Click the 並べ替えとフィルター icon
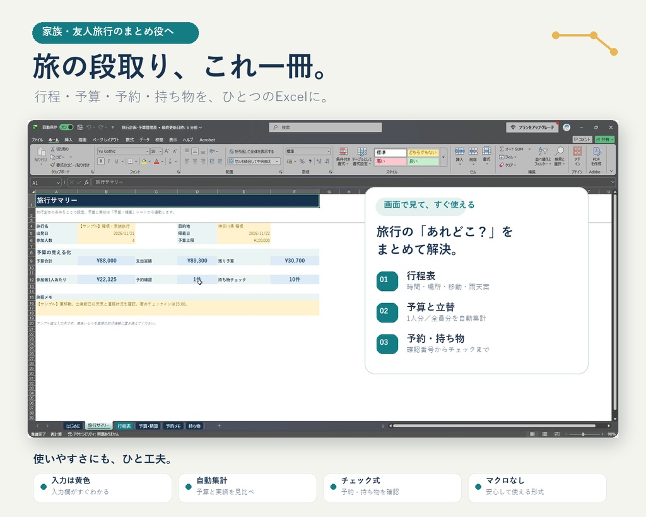 pyautogui.click(x=543, y=152)
